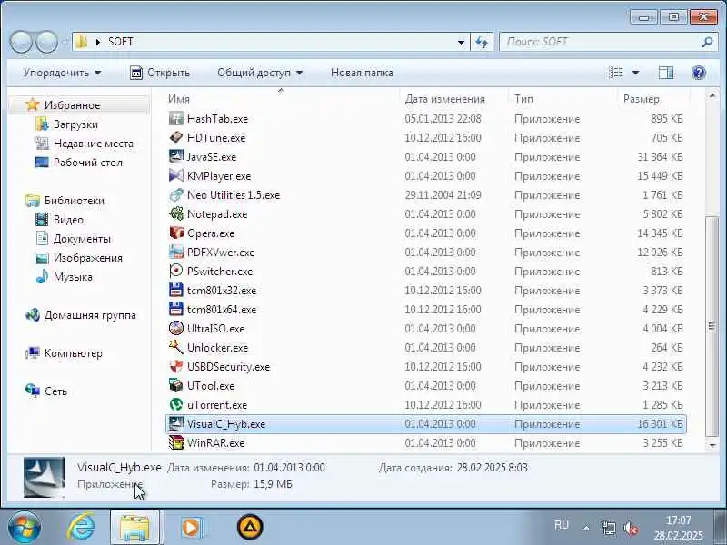
Task: Expand the address bar history dropdown
Action: [x=461, y=42]
